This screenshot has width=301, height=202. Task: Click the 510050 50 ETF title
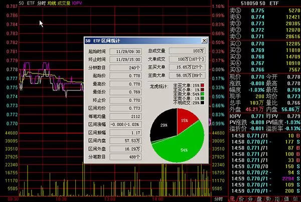click(259, 4)
